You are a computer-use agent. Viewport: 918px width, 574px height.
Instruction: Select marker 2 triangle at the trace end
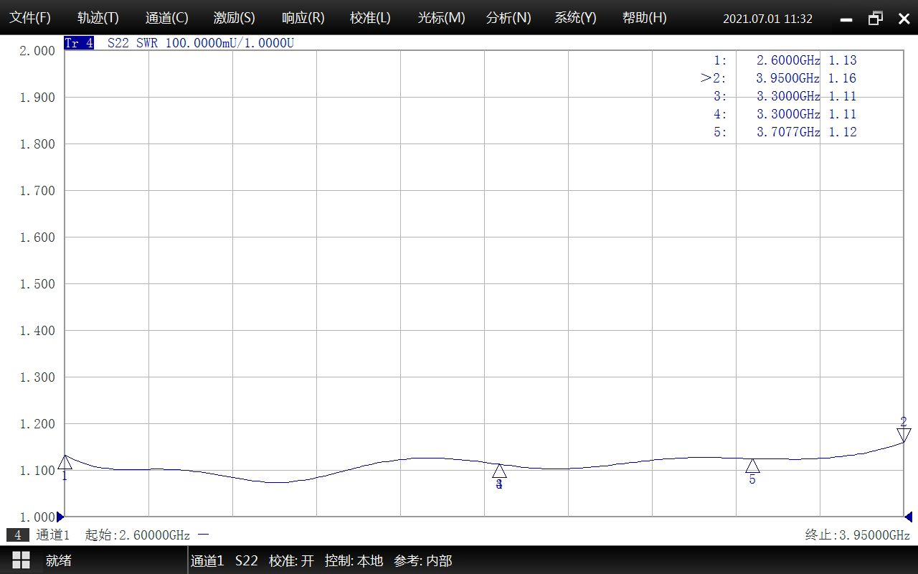point(904,434)
